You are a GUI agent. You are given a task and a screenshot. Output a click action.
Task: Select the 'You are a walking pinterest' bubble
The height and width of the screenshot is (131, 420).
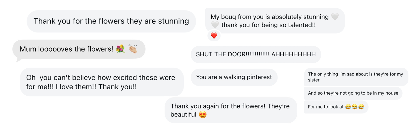pos(234,77)
